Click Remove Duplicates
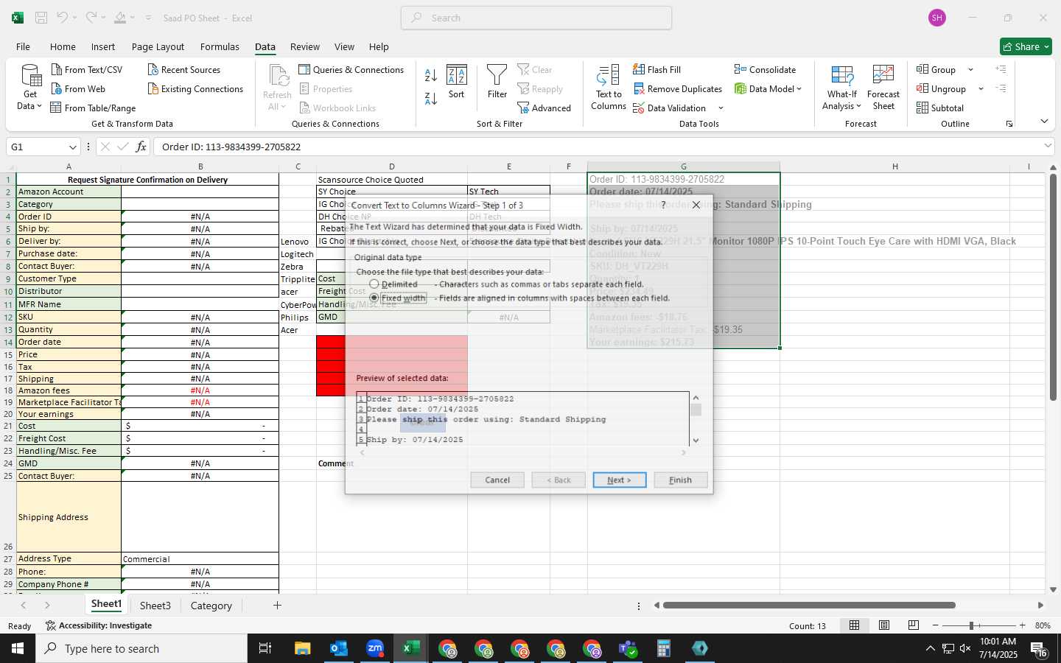This screenshot has width=1061, height=663. click(677, 88)
